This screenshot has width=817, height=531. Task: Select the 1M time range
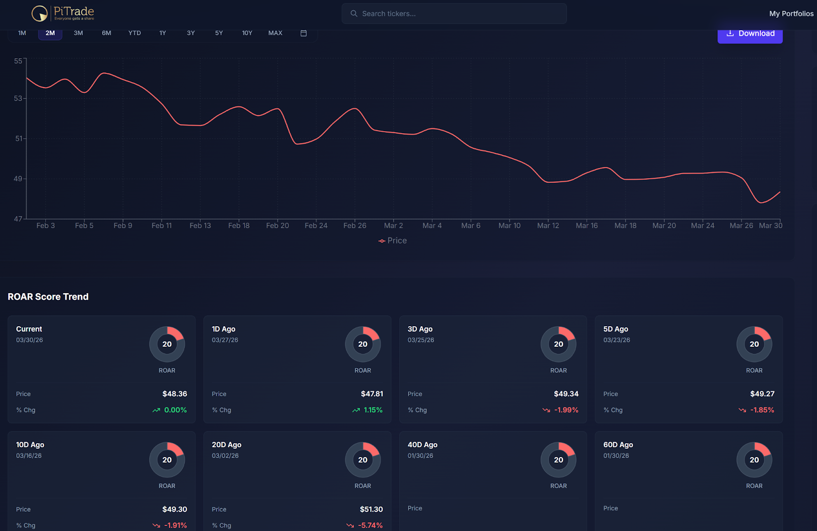click(22, 33)
